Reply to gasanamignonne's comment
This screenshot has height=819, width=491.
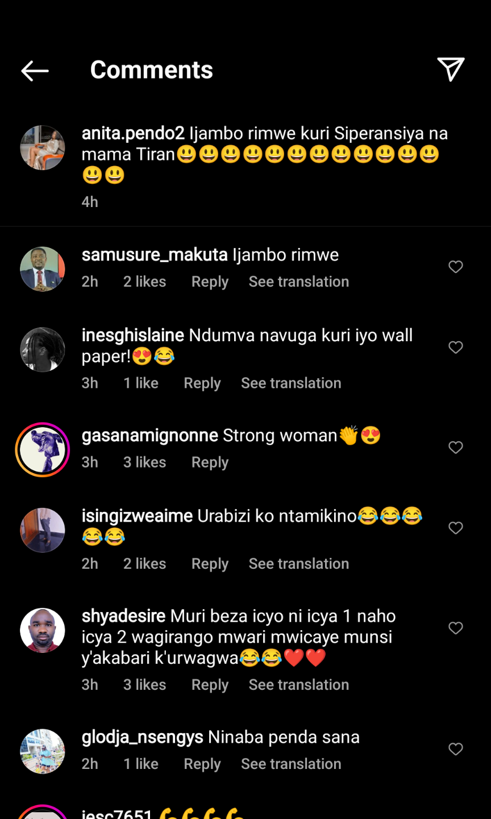click(x=210, y=462)
